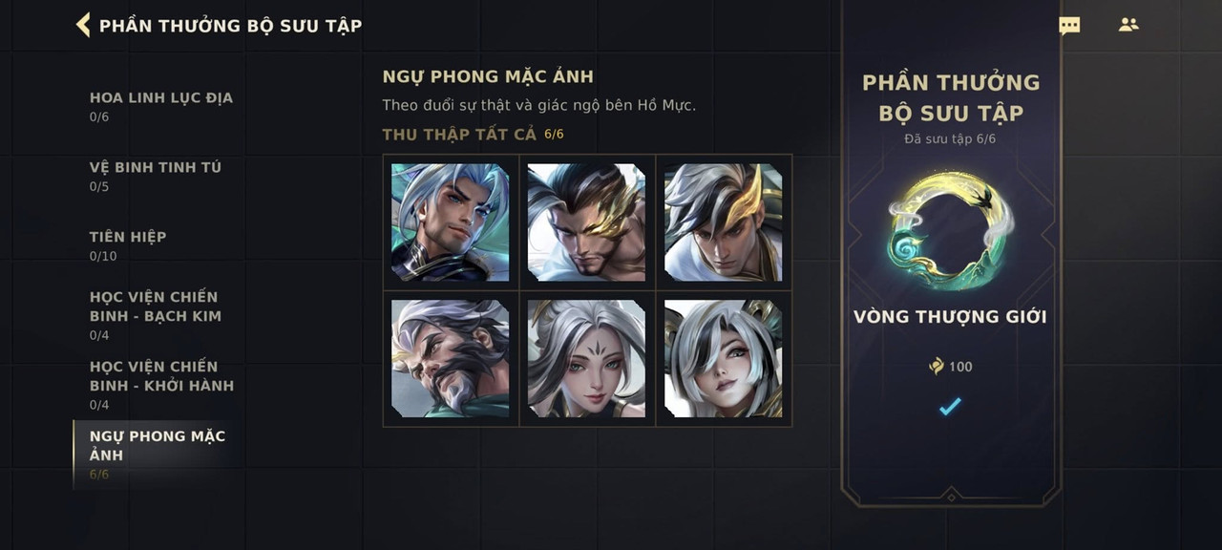This screenshot has width=1222, height=550.
Task: Click the Thu Thập Tất Cả 6/6 label
Action: [x=473, y=134]
